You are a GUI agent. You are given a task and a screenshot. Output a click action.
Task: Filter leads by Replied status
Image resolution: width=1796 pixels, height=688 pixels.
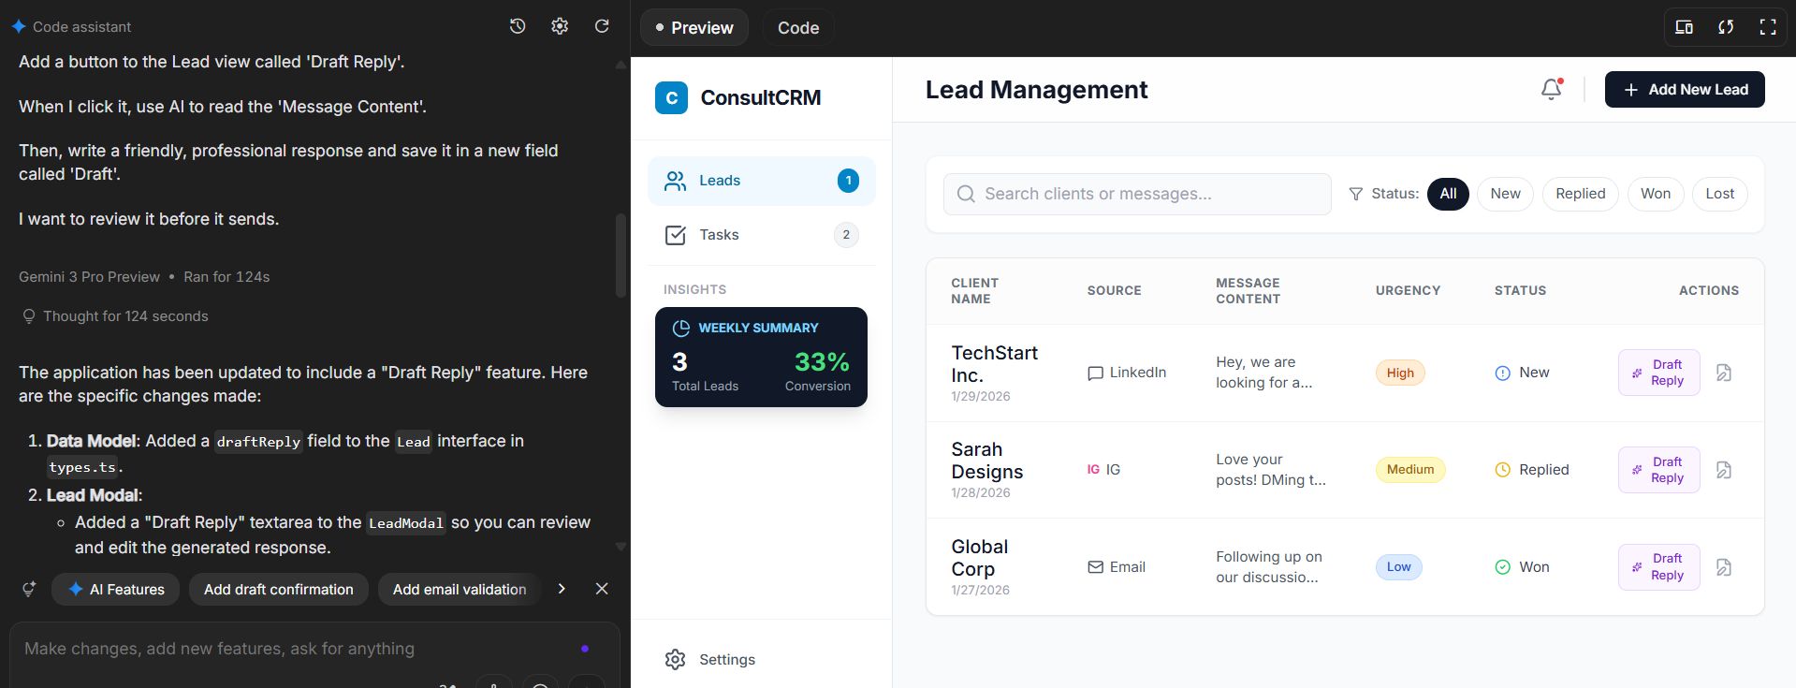tap(1580, 194)
